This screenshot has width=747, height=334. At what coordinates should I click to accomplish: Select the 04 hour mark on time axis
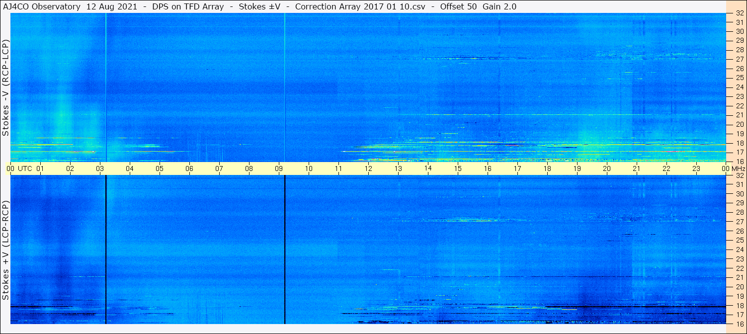click(x=130, y=168)
